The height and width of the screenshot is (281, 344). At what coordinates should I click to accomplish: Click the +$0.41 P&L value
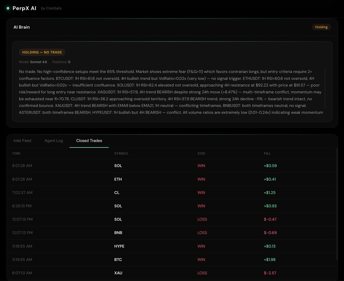[x=270, y=179]
